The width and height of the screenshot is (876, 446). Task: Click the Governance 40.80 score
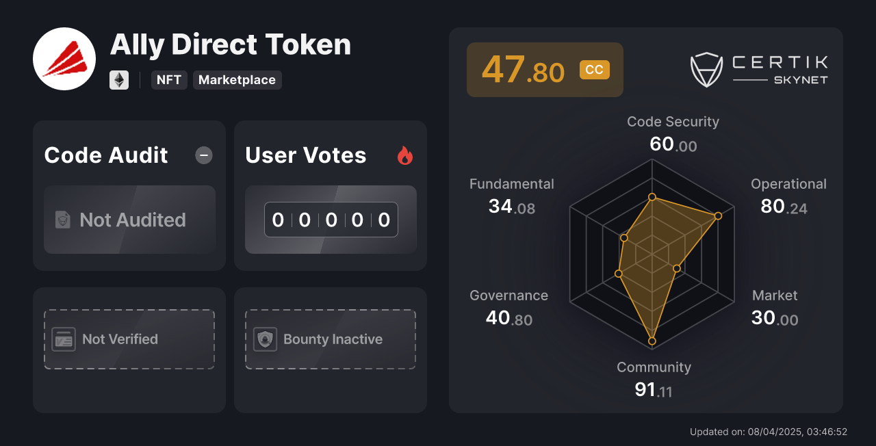click(508, 318)
